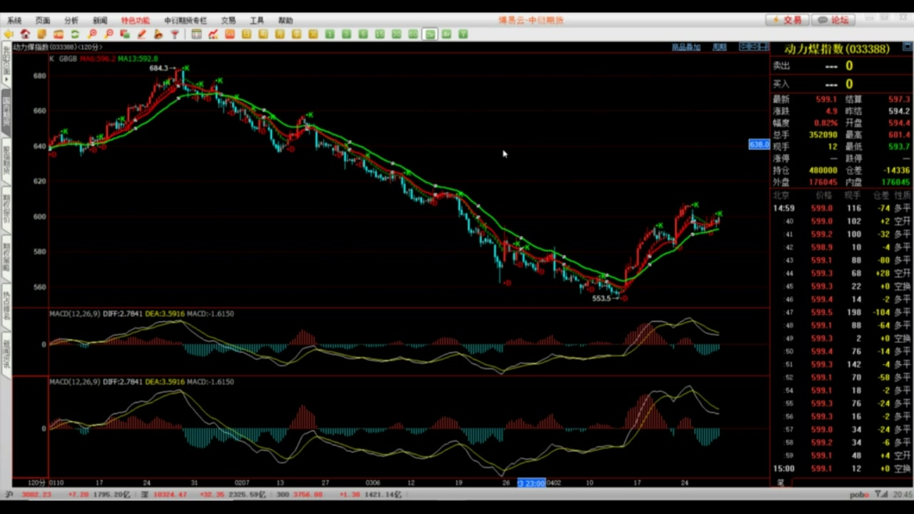
Task: Click the 553.5 low price label
Action: pyautogui.click(x=602, y=298)
